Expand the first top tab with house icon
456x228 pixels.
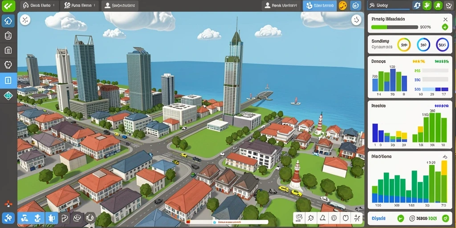click(x=39, y=5)
